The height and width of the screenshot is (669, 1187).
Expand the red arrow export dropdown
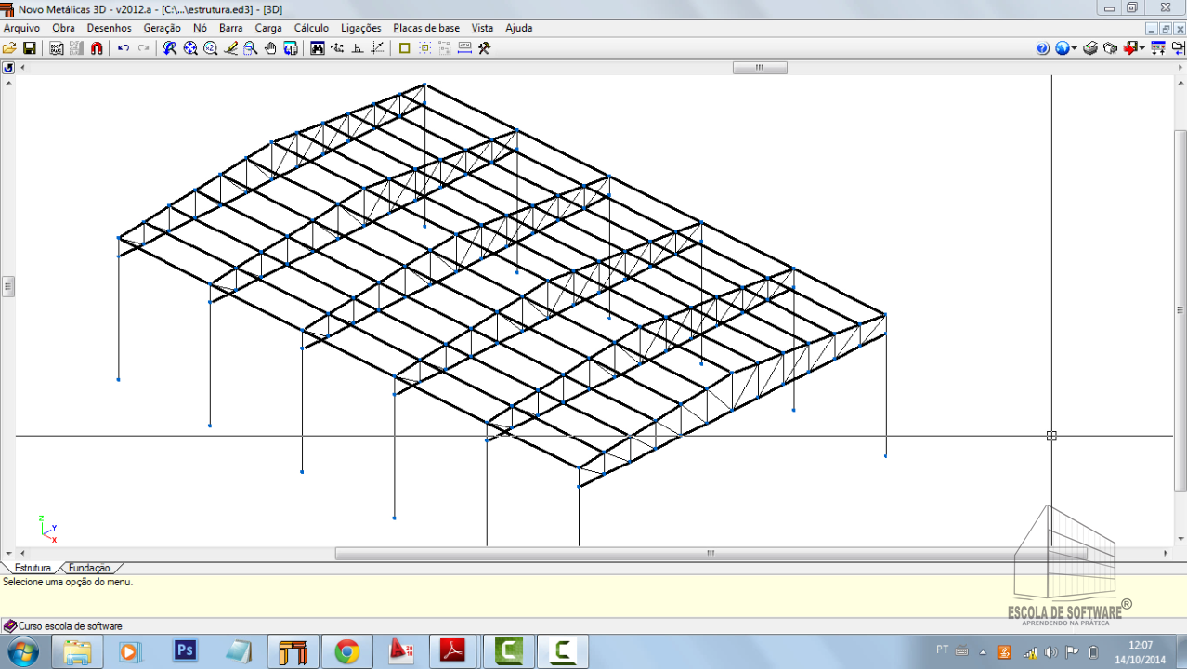(1141, 48)
